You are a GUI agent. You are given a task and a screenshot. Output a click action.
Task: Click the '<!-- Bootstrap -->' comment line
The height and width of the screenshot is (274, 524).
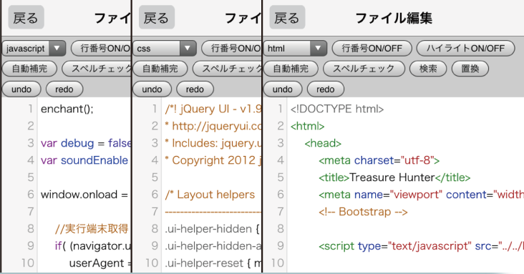pos(363,212)
